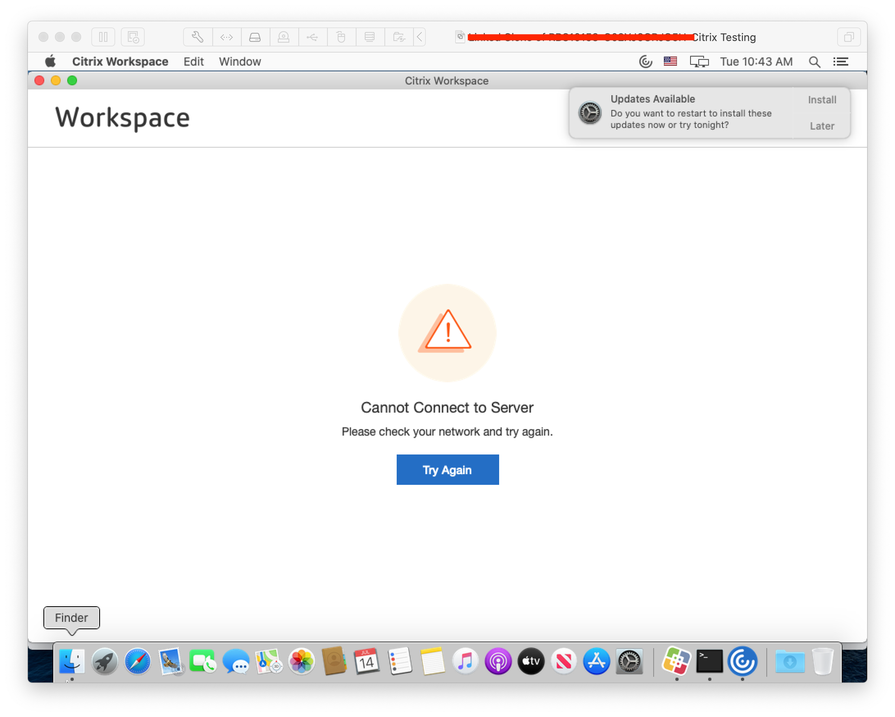The image size is (895, 717).
Task: Collapse the toolbar with the left chevron
Action: point(420,37)
